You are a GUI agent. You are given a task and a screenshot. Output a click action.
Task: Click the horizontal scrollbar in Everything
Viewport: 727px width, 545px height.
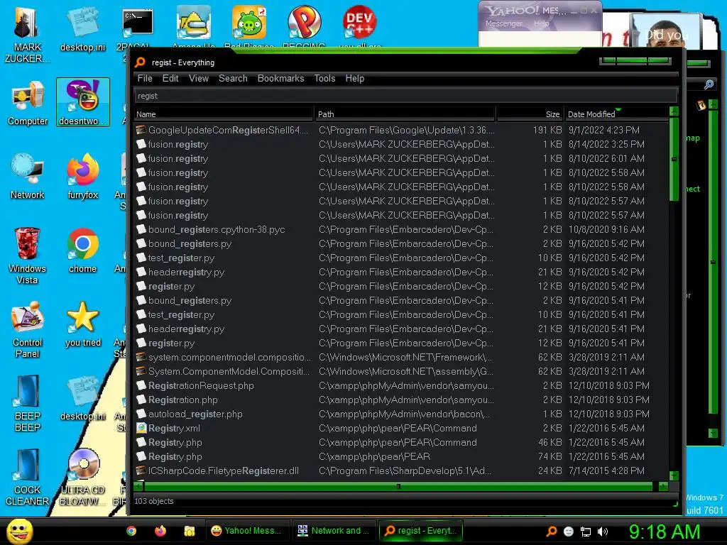pos(398,486)
